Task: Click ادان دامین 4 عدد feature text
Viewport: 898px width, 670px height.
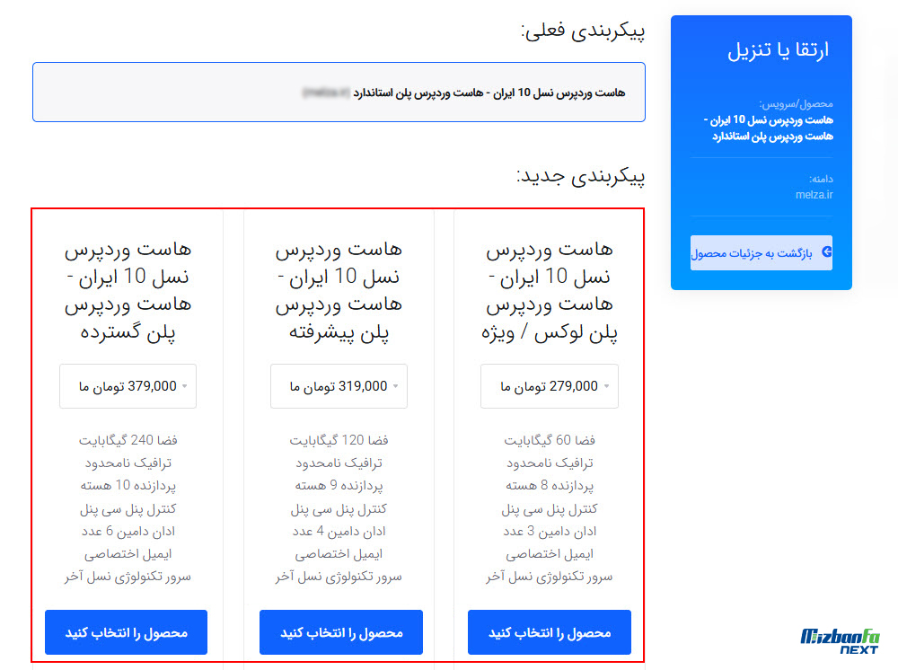Action: click(339, 532)
